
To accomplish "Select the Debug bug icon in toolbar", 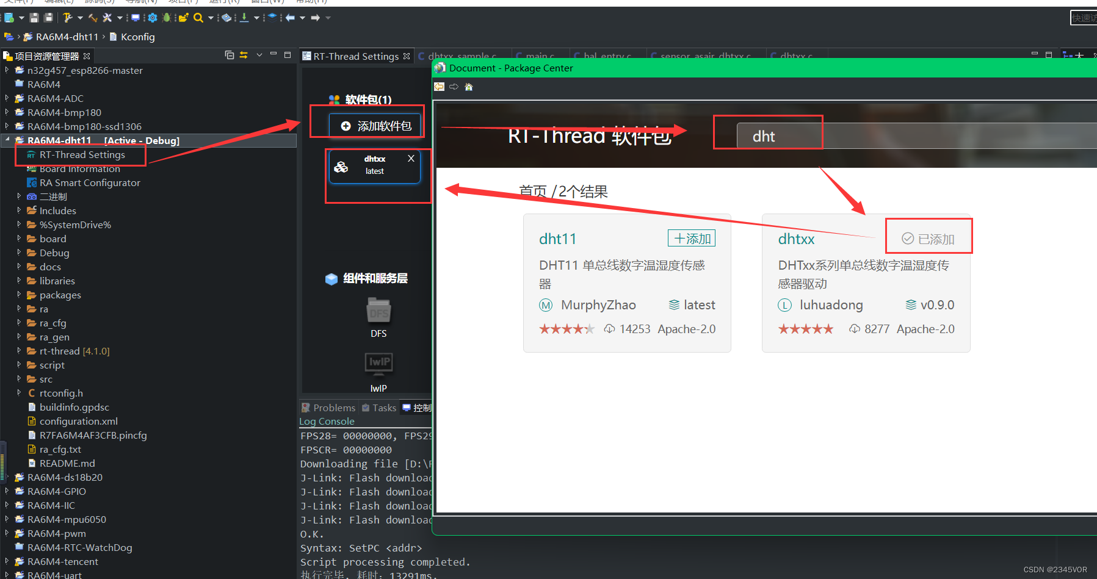I will [165, 18].
